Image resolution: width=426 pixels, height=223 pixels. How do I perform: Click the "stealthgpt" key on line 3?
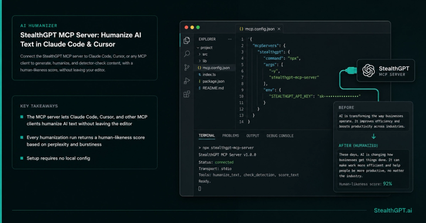[x=270, y=52]
